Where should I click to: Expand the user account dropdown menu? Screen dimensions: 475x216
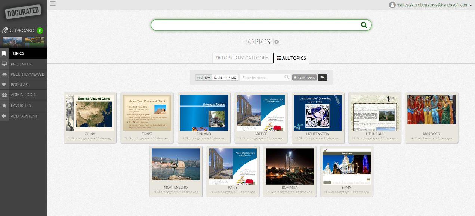tap(471, 5)
